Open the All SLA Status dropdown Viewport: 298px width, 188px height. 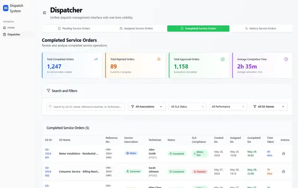pos(187,106)
